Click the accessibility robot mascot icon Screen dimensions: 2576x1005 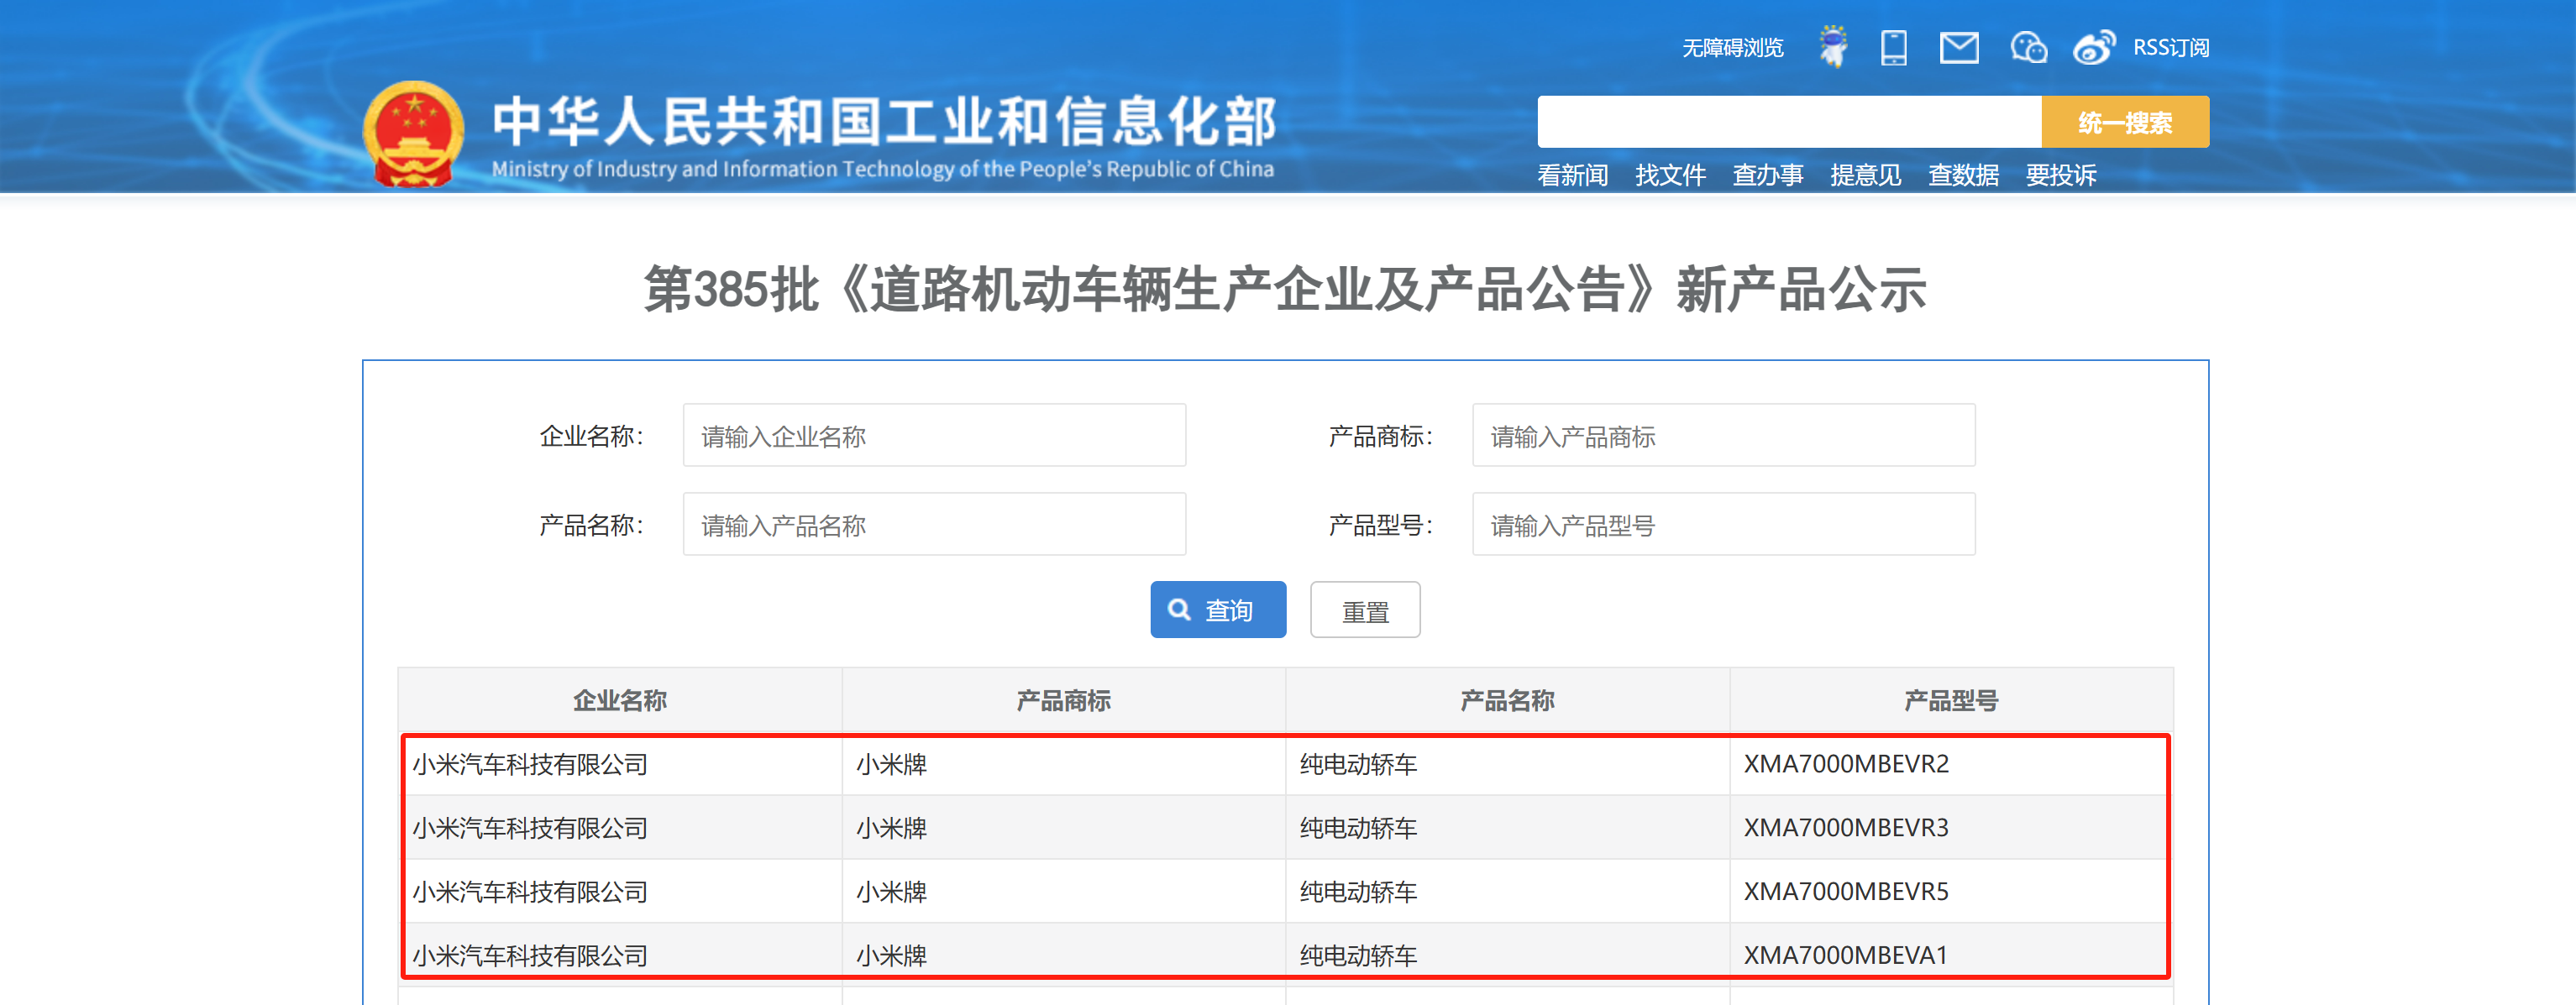point(1833,47)
